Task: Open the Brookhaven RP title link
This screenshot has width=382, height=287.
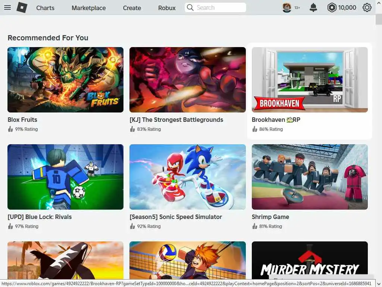Action: tap(276, 120)
